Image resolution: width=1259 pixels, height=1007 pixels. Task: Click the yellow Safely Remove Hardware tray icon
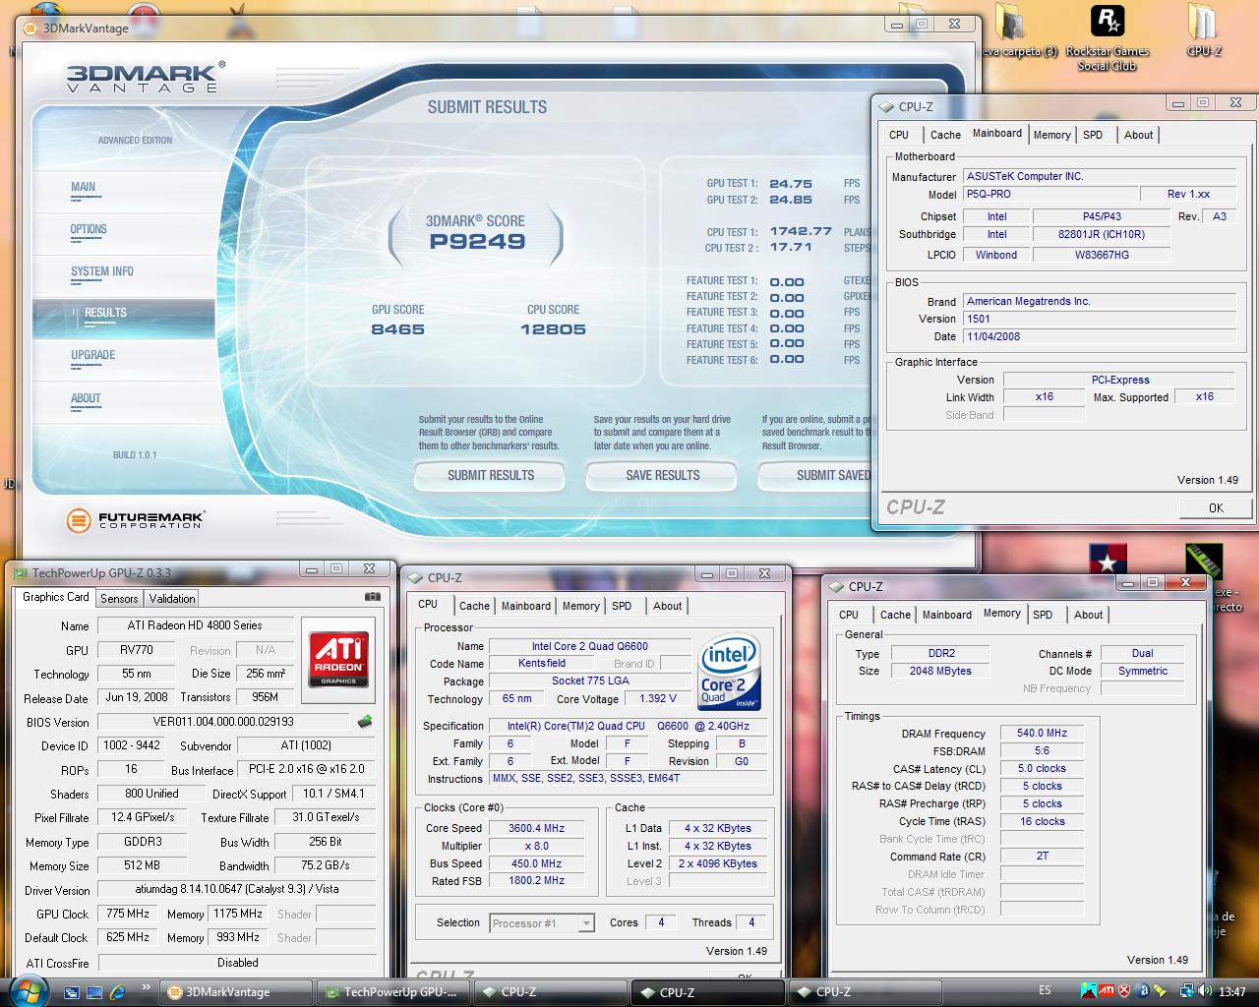(x=1160, y=990)
